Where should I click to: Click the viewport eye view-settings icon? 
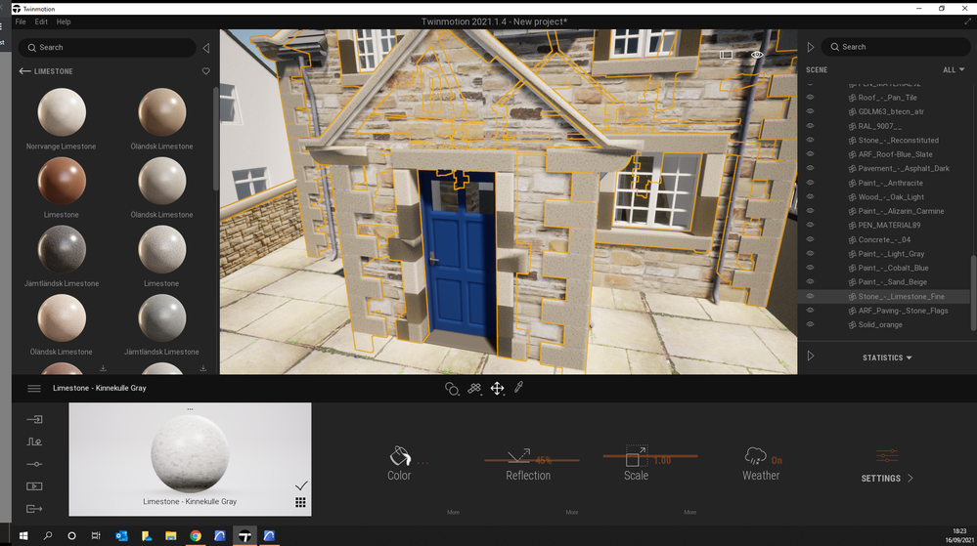(x=757, y=55)
